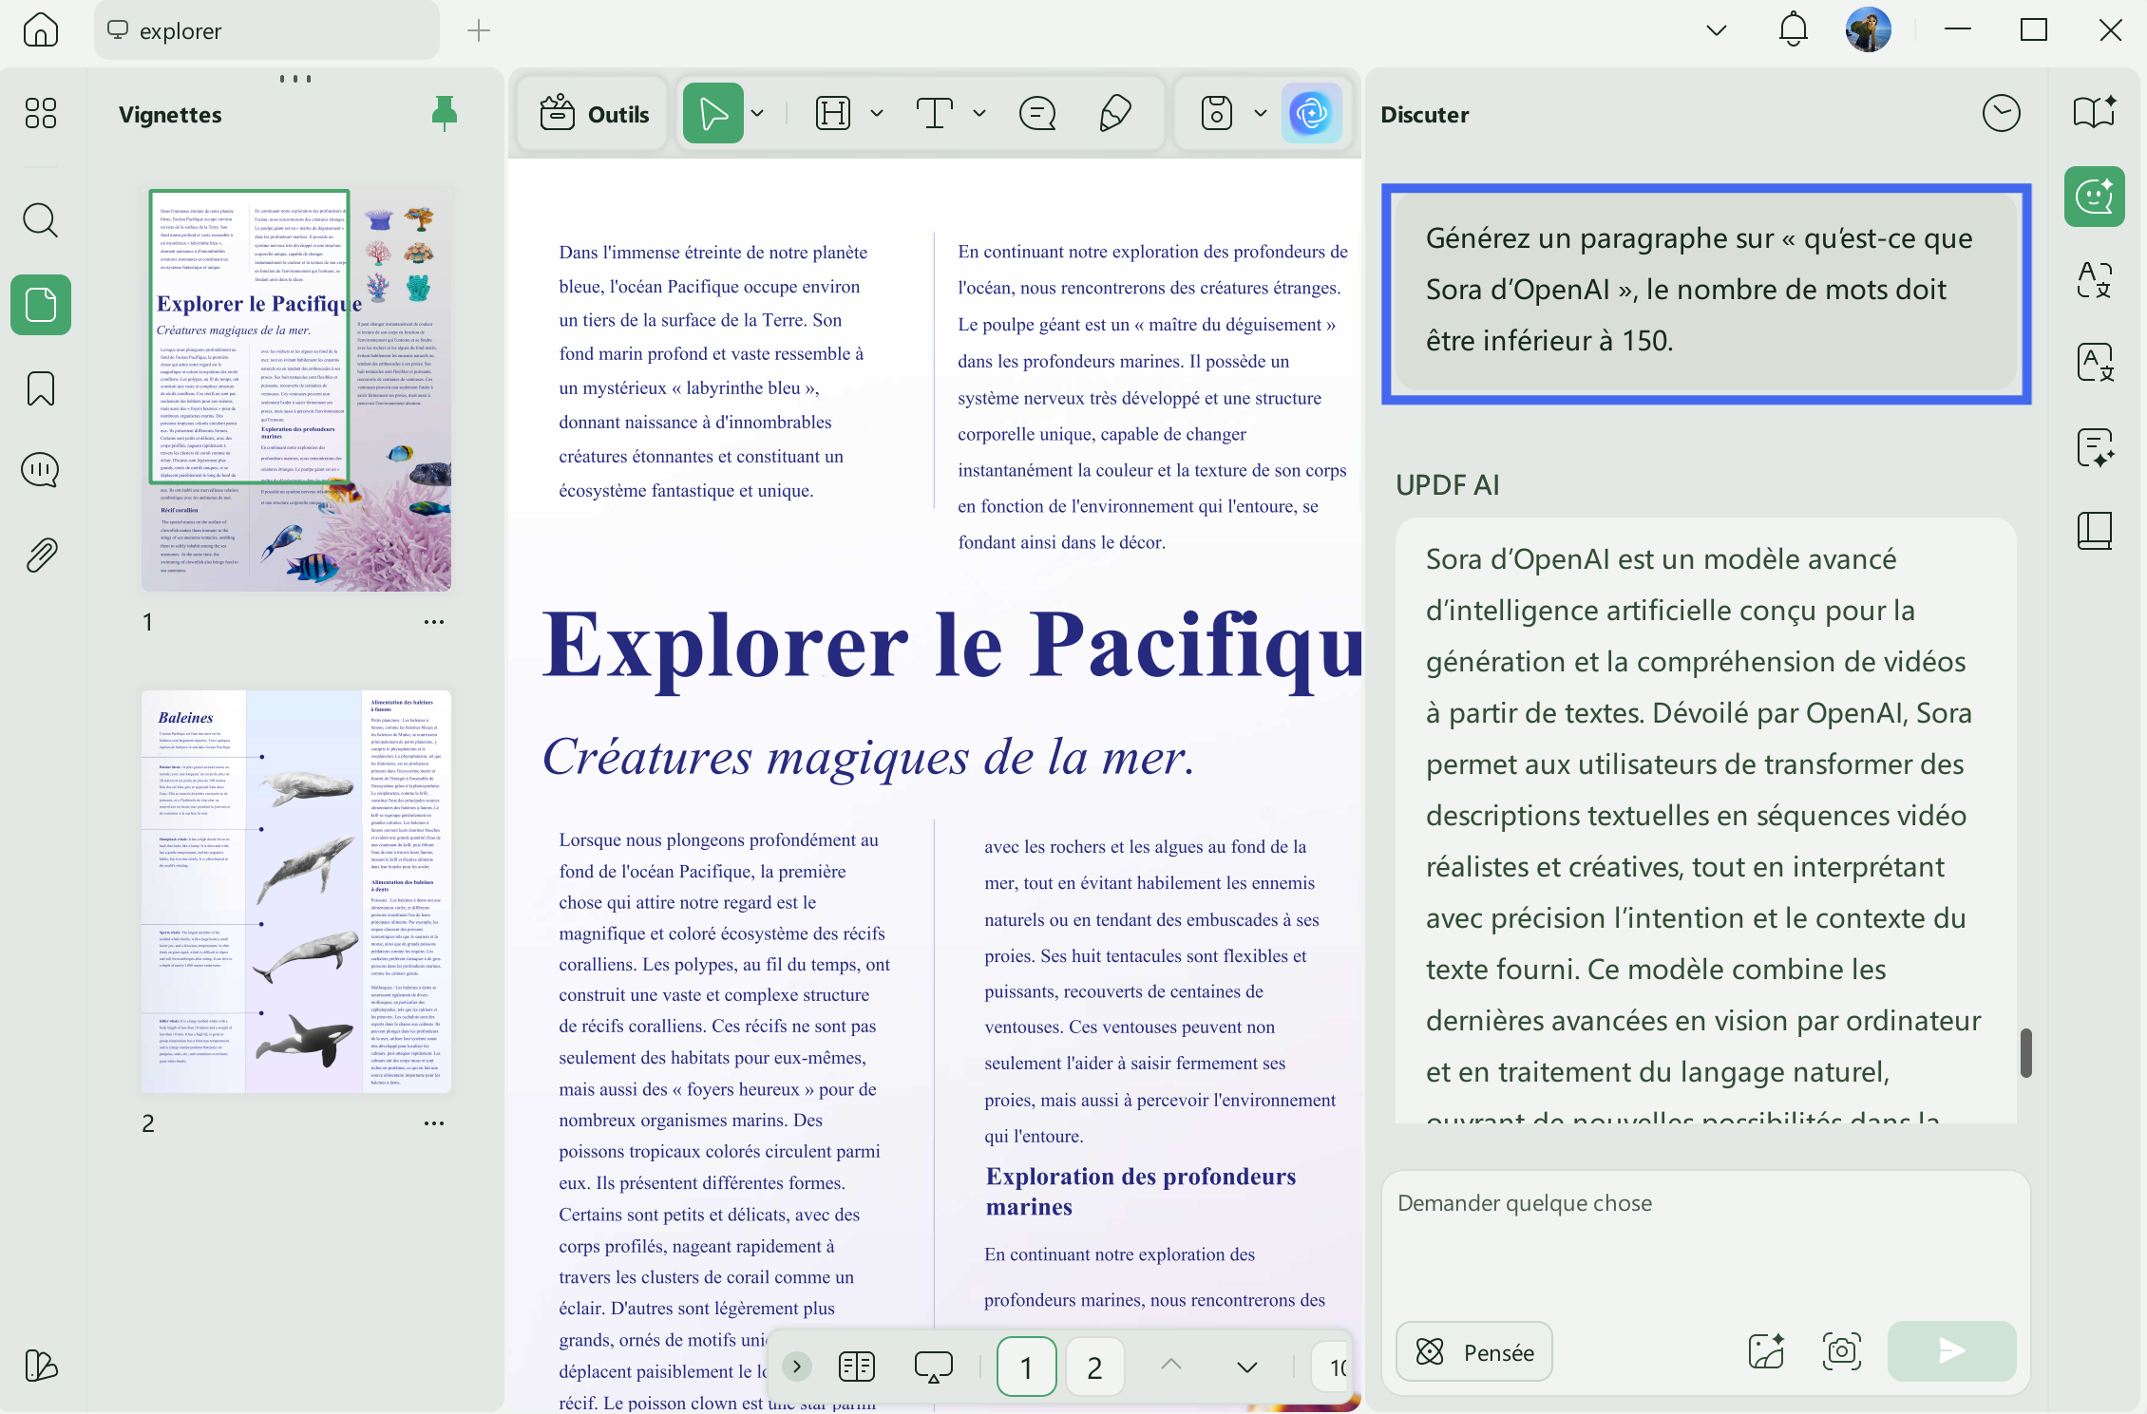Open more options for page 1 thumbnail
Screen dimensions: 2147x1414
pyautogui.click(x=434, y=622)
